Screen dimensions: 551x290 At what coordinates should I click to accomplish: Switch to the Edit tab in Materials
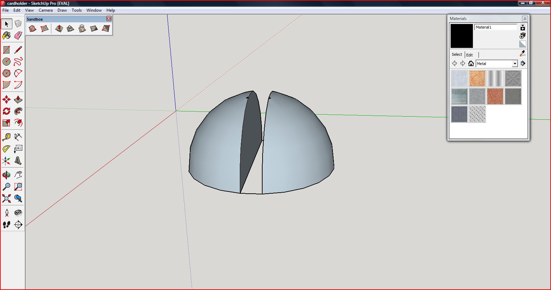point(470,55)
